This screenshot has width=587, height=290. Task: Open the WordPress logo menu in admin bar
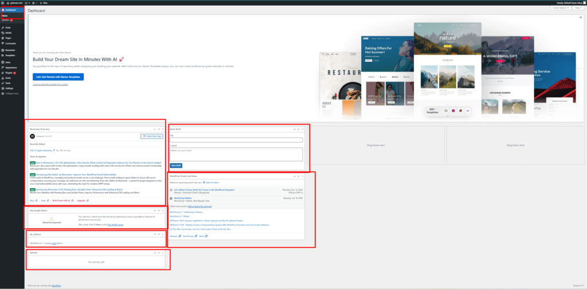(x=3, y=3)
